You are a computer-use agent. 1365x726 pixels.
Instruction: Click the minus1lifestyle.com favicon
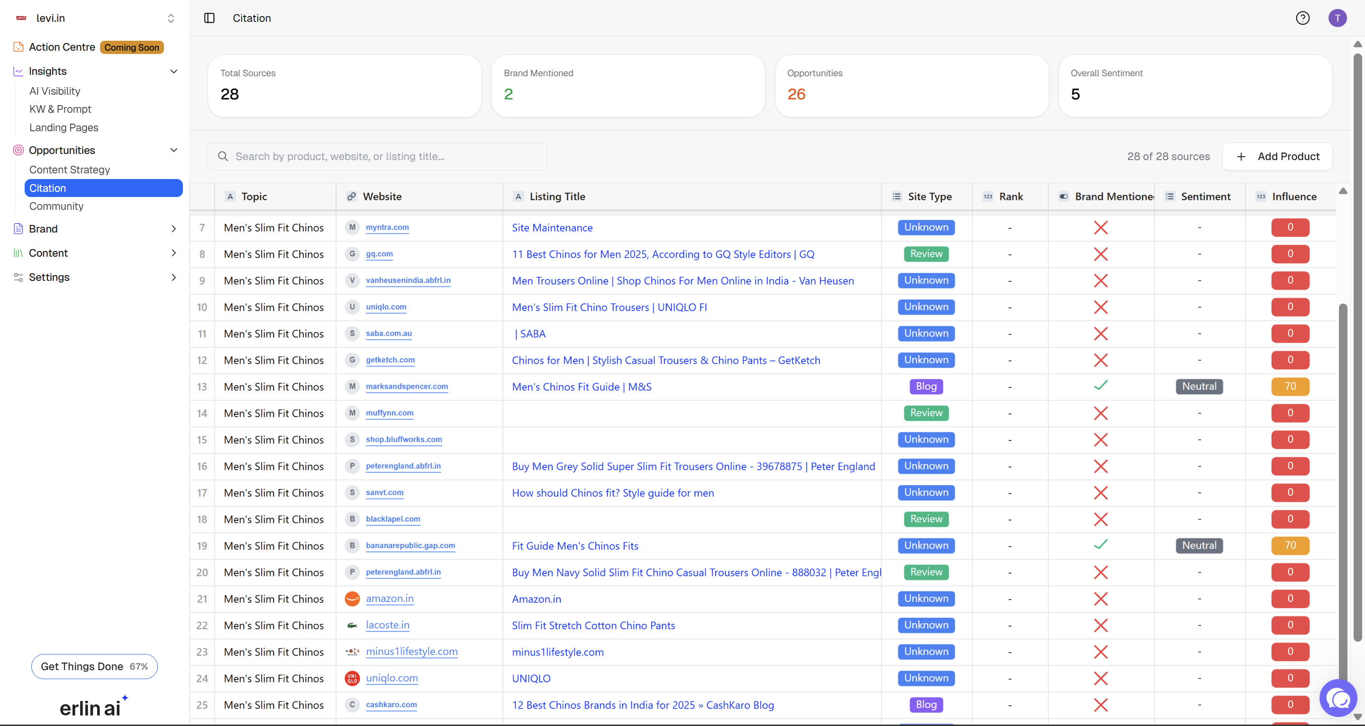[352, 652]
